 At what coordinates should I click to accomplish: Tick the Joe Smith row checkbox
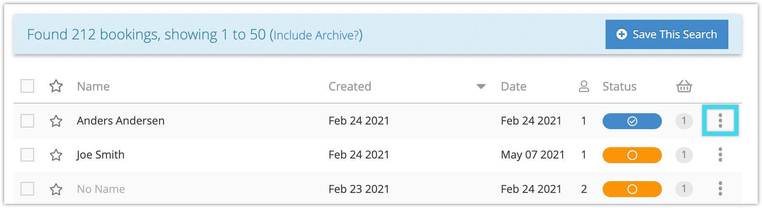pos(27,155)
